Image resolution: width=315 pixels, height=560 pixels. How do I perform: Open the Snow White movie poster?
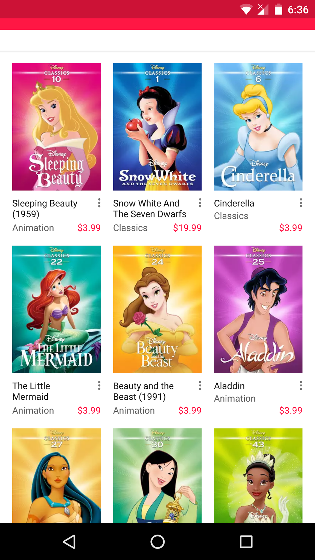coord(157,127)
